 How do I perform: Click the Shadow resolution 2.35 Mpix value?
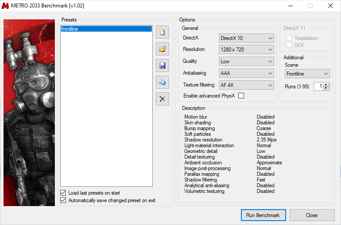click(267, 140)
